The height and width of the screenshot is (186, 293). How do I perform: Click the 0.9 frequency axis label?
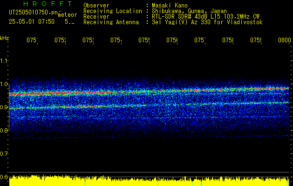click(4, 107)
